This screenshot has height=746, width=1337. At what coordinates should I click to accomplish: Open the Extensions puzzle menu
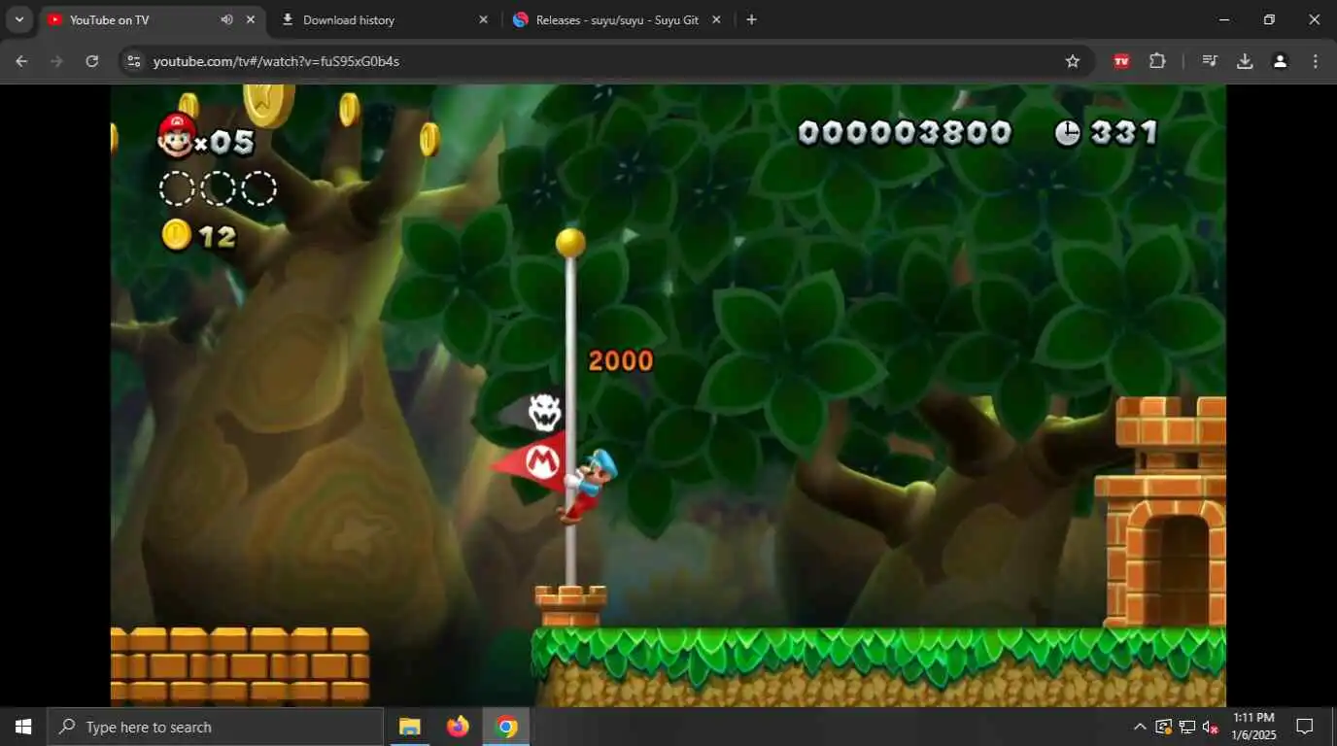coord(1156,61)
